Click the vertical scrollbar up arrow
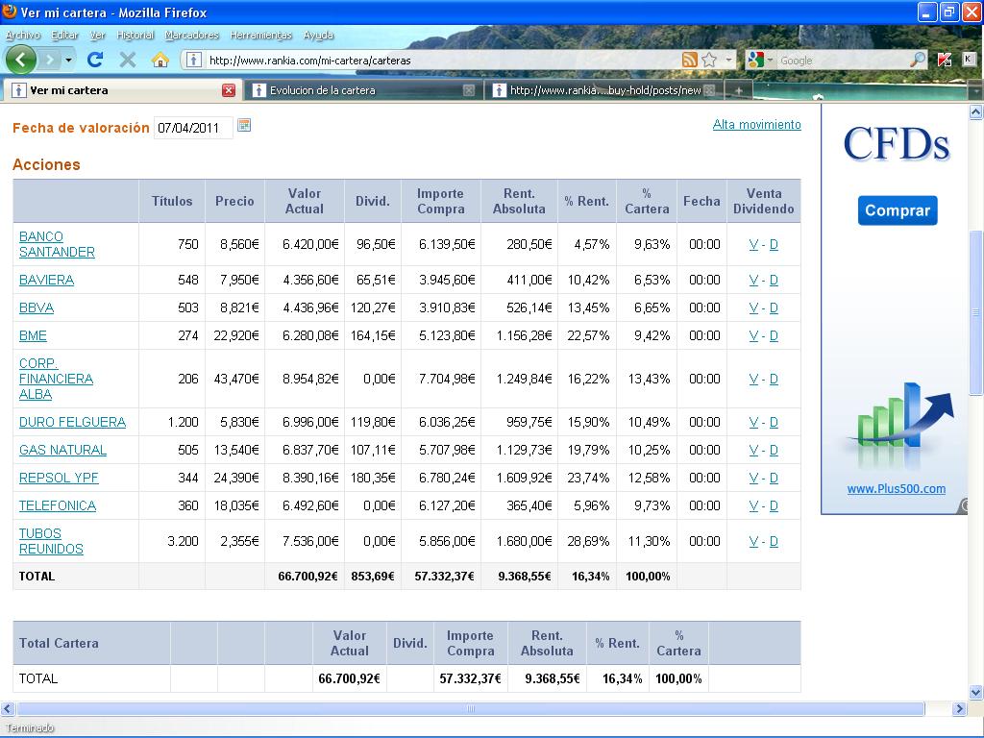 click(x=976, y=111)
